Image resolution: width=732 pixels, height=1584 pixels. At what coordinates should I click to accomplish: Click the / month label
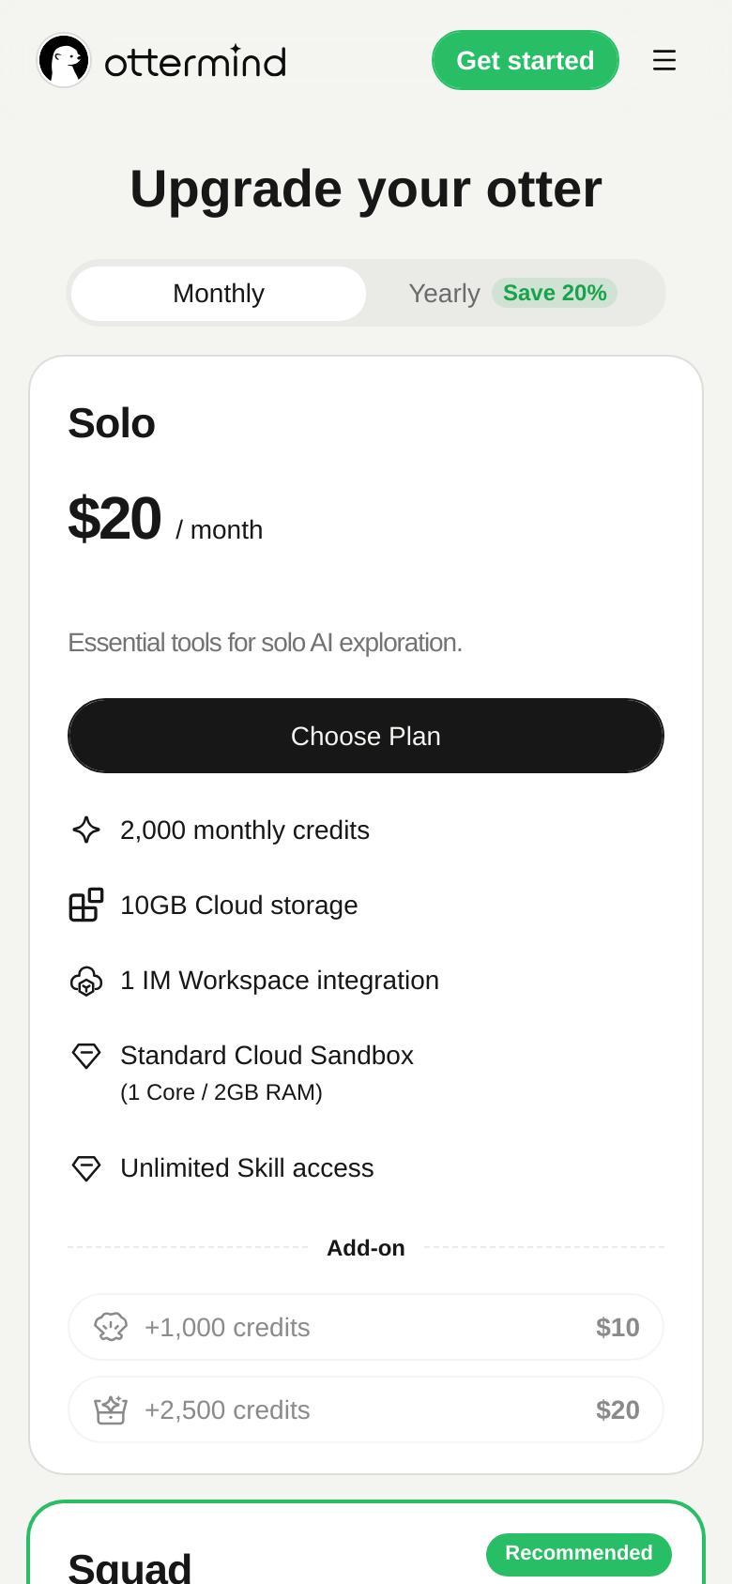coord(219,530)
